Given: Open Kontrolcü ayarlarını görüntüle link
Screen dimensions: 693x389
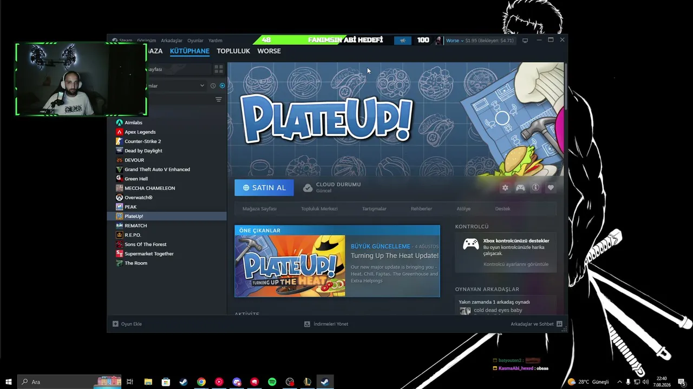Looking at the screenshot, I should (x=516, y=264).
